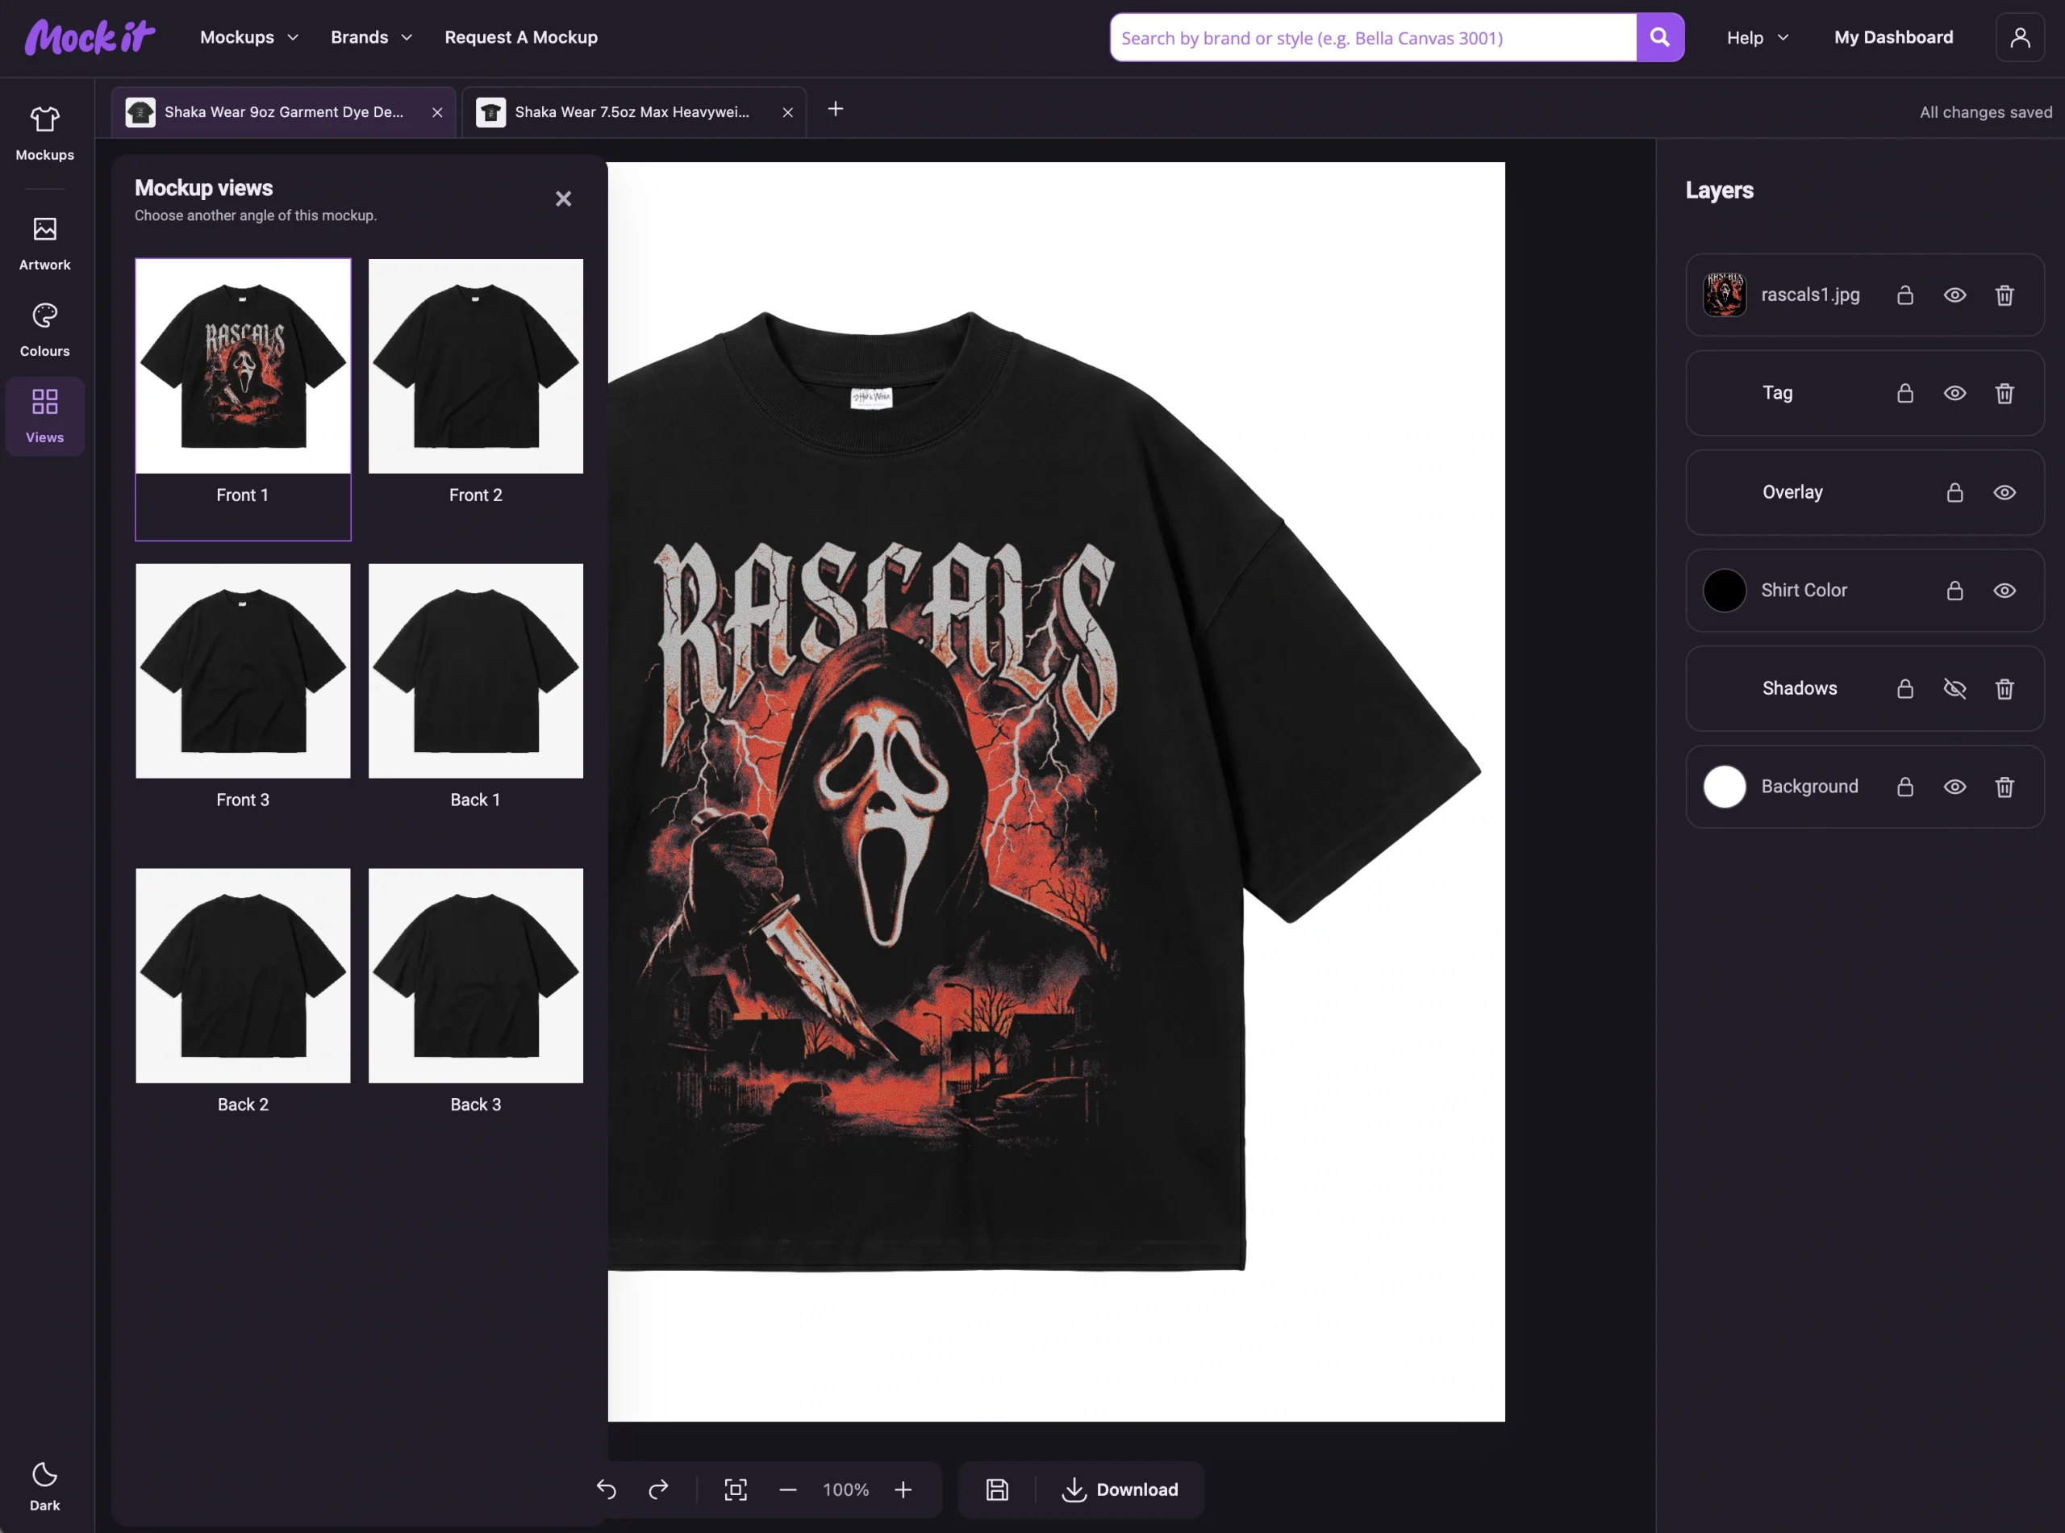2065x1533 pixels.
Task: Hide the Background layer
Action: [x=1954, y=787]
